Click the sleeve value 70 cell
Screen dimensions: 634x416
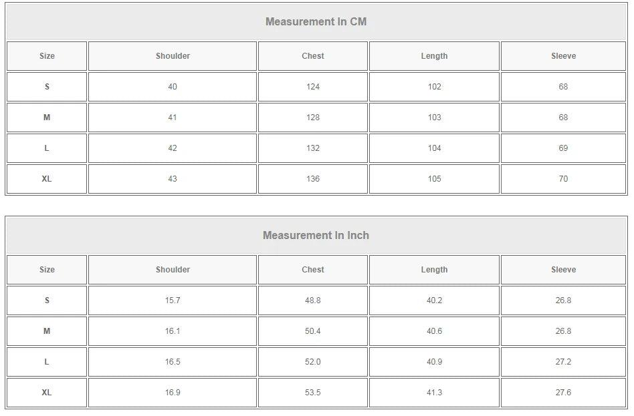pos(563,179)
